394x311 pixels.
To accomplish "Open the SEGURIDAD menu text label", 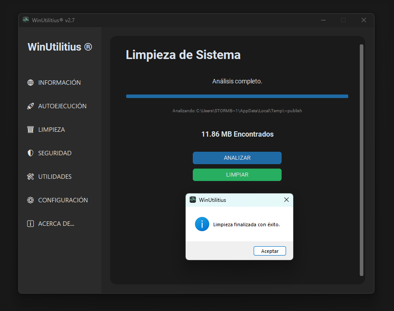I will tap(55, 153).
